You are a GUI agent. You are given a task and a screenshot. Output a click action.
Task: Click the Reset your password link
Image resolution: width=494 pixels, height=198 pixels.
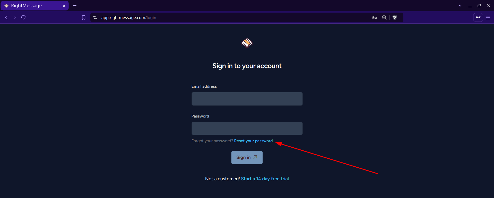tap(254, 141)
